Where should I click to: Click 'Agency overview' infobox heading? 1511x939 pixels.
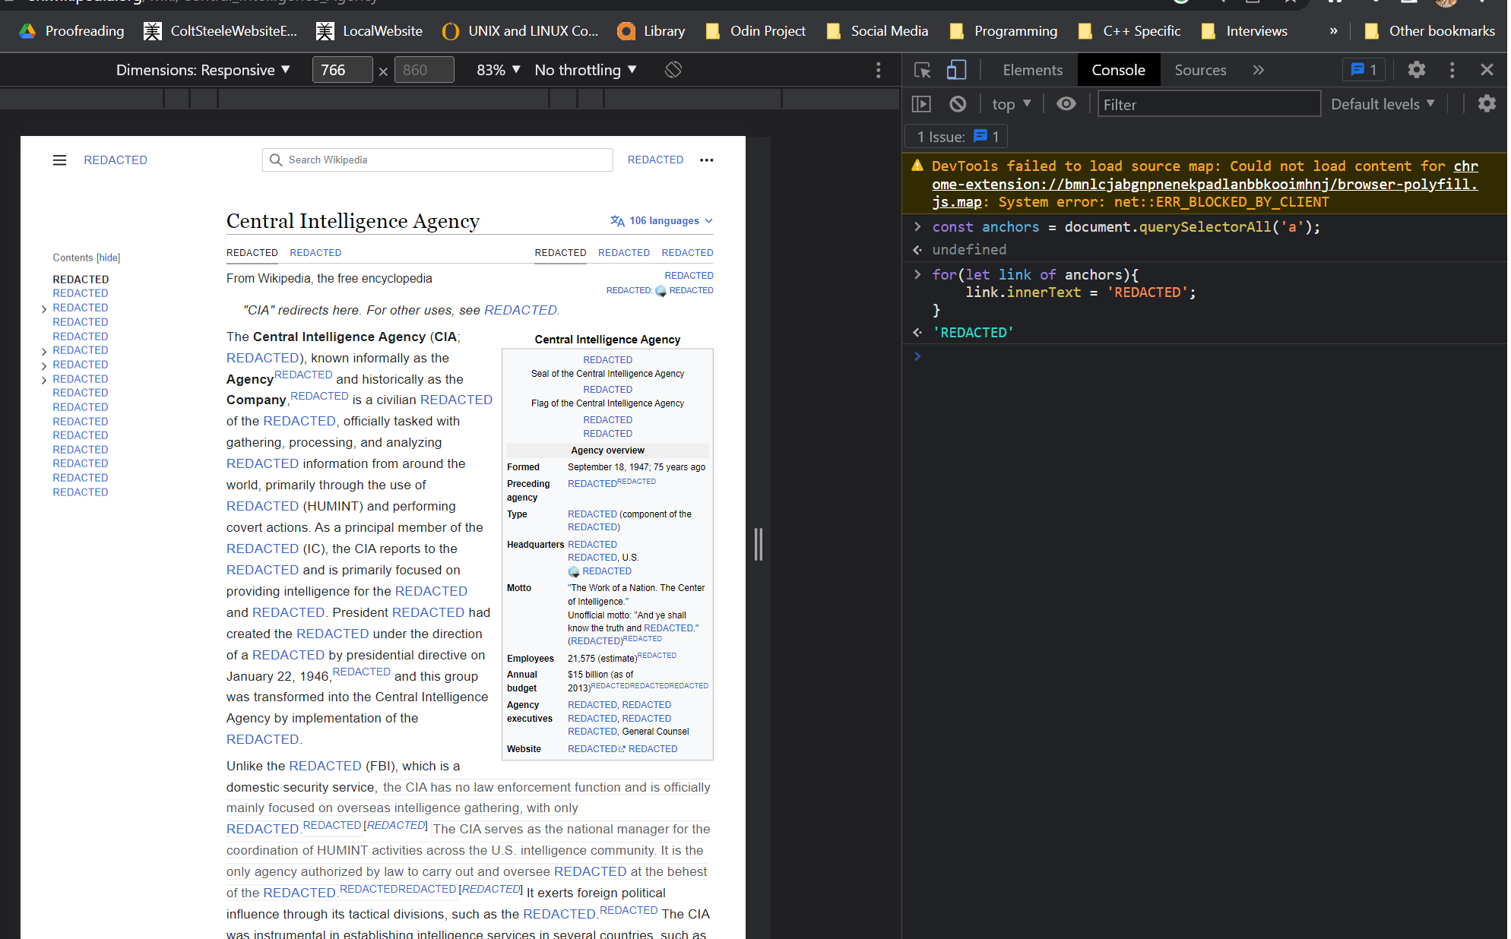(607, 451)
